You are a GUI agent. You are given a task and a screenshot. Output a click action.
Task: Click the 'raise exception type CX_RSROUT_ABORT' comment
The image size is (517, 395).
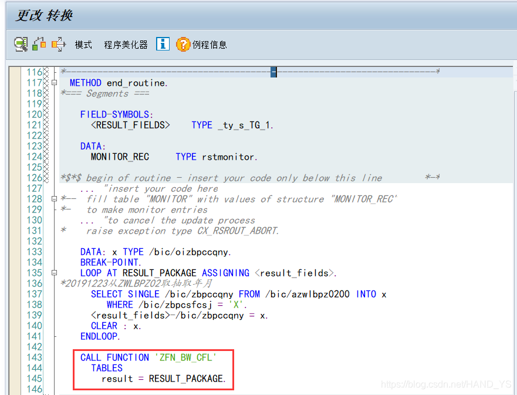point(182,231)
